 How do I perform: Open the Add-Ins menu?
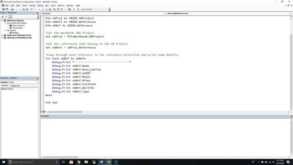tap(61, 5)
